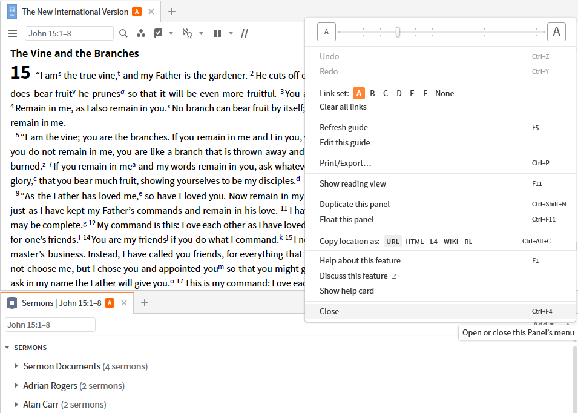The height and width of the screenshot is (413, 578).
Task: Click the large A increase text size button
Action: coord(556,31)
